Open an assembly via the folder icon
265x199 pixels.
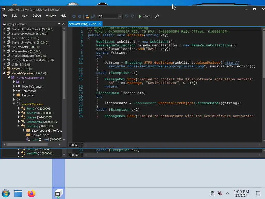tap(87, 16)
